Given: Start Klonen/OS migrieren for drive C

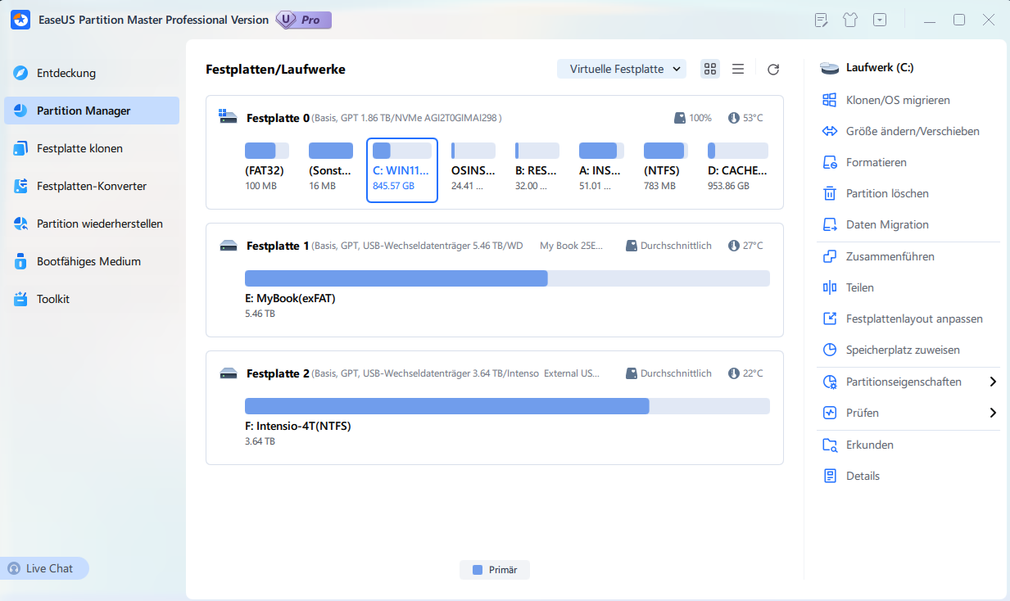Looking at the screenshot, I should click(898, 100).
